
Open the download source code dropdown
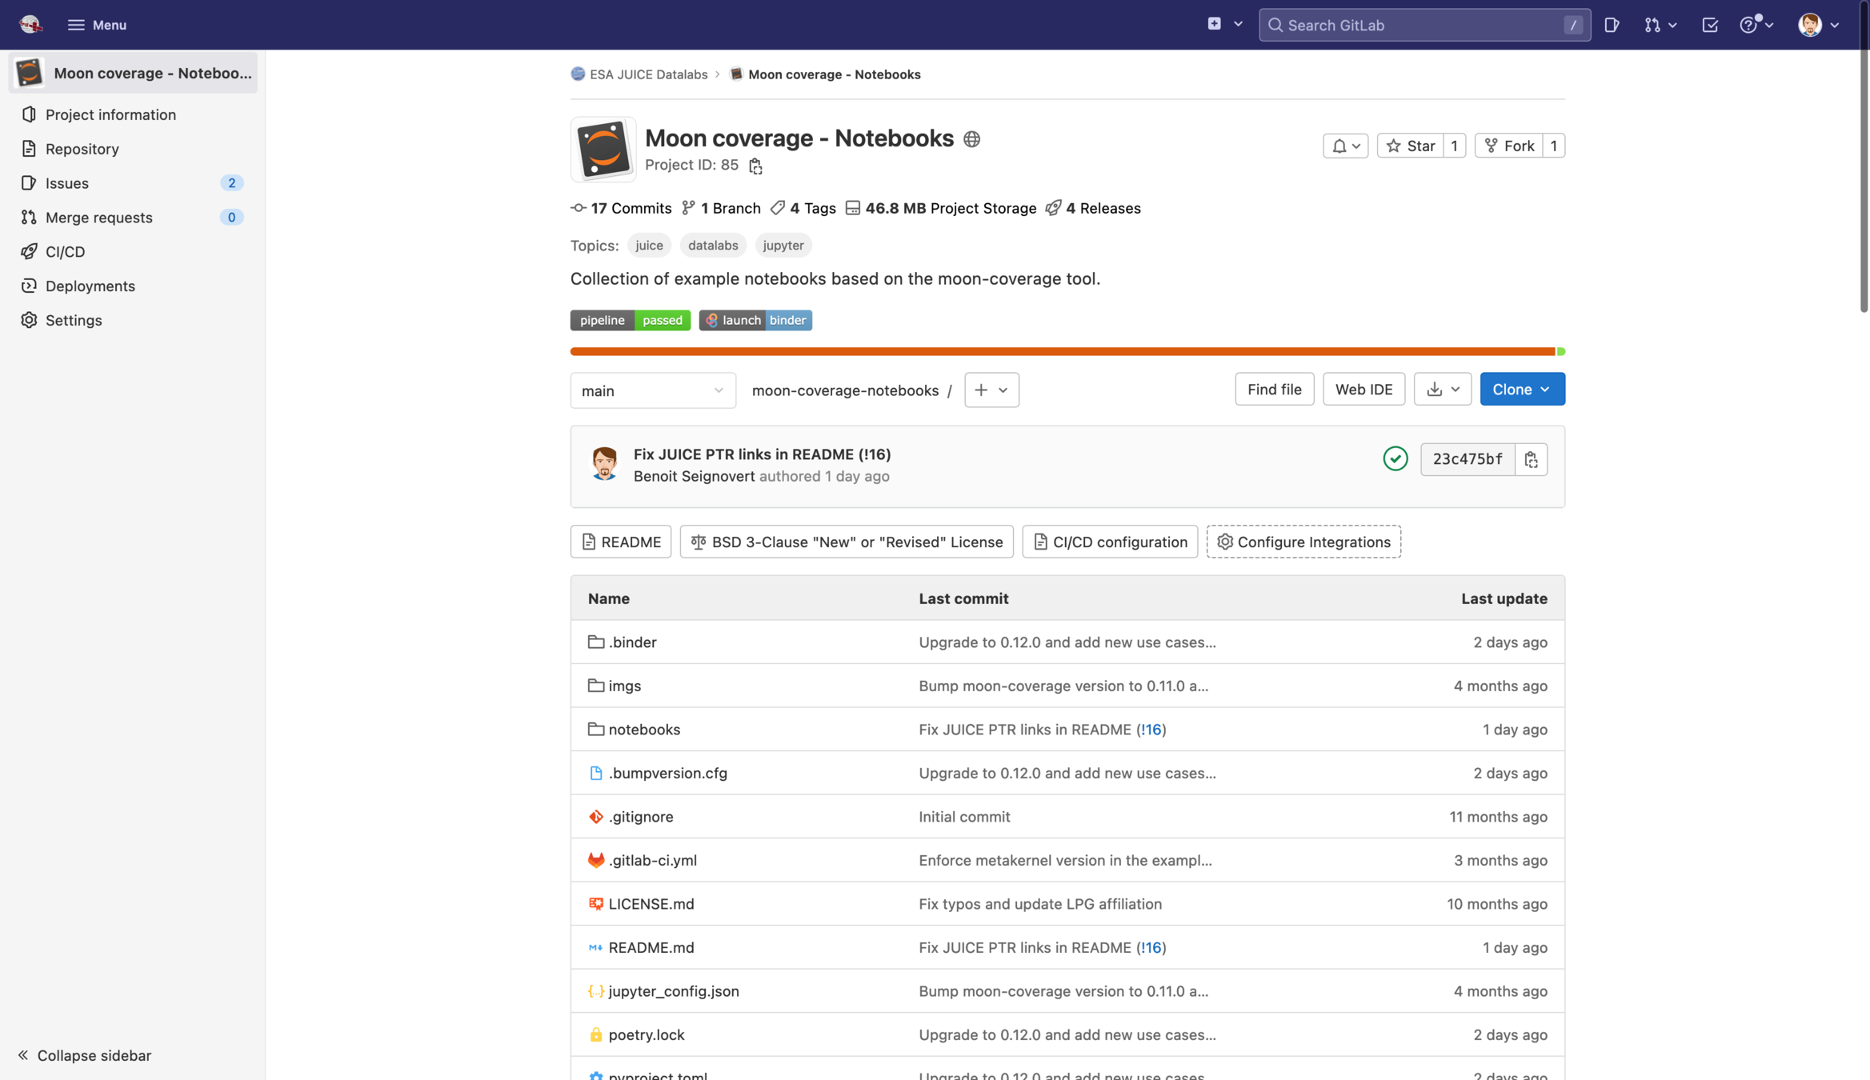tap(1442, 390)
